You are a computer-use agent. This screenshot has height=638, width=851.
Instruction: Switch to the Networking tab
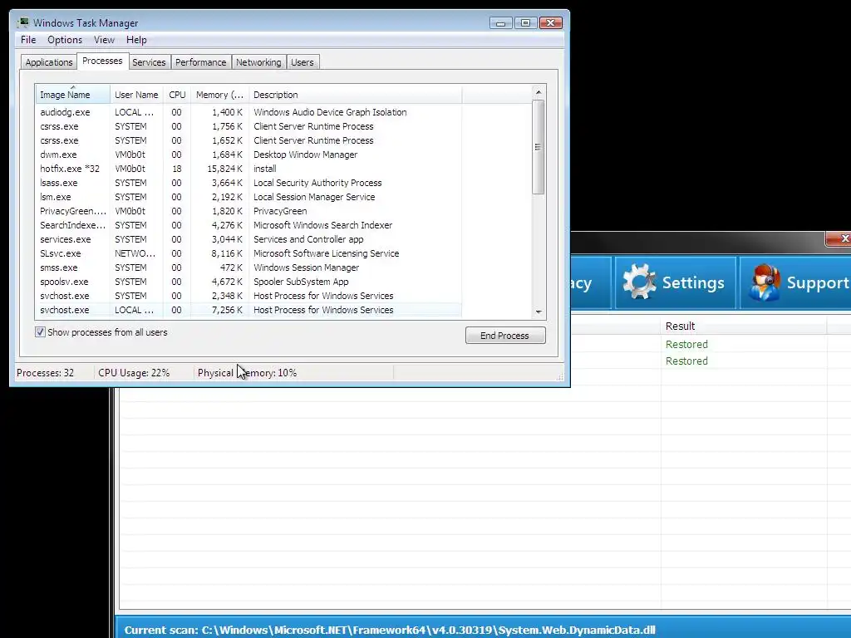(x=258, y=62)
